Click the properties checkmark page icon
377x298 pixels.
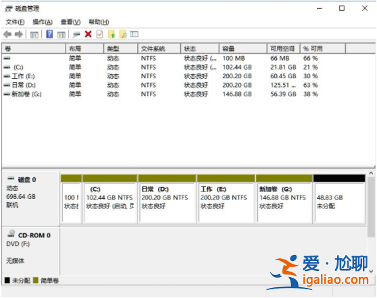click(99, 34)
